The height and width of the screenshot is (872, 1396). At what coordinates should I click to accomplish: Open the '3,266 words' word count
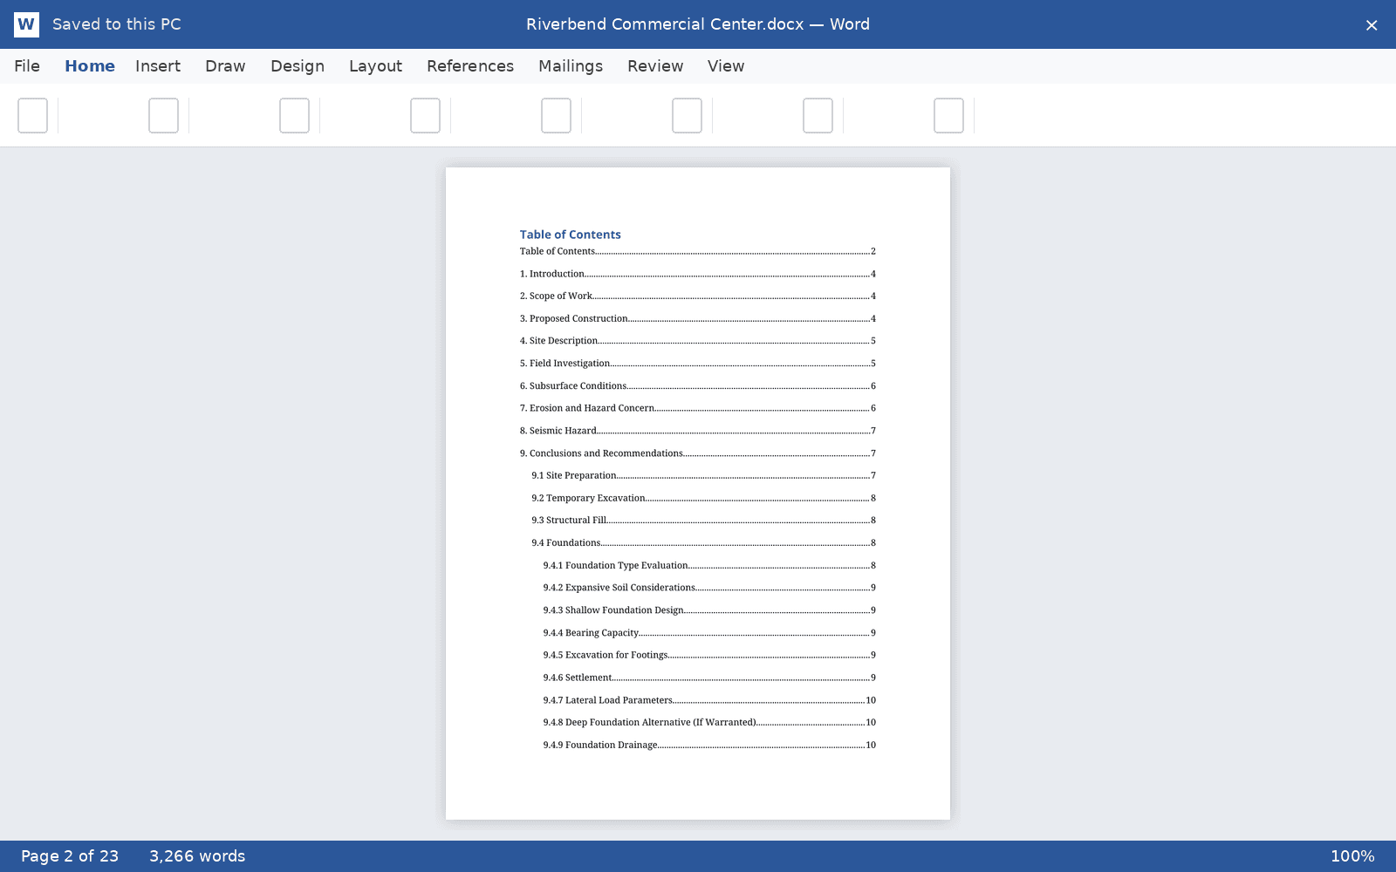pyautogui.click(x=197, y=856)
